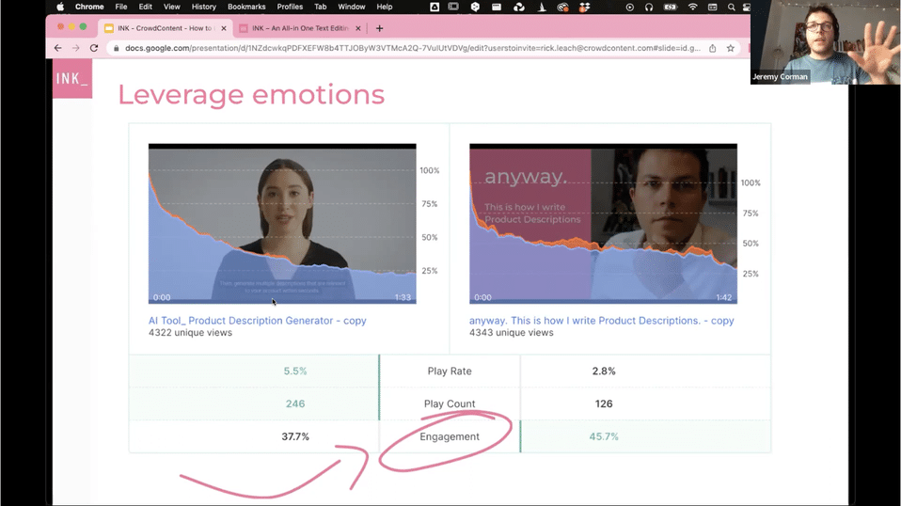Switch to the INK All-in-One Text Editing tab
The width and height of the screenshot is (901, 506).
[299, 28]
